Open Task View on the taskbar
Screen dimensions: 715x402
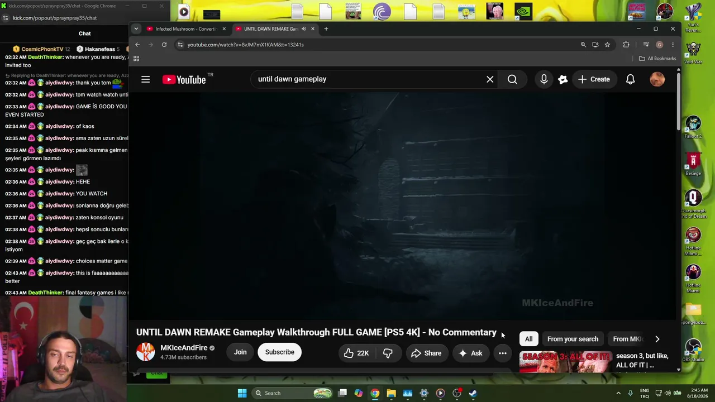pyautogui.click(x=342, y=393)
